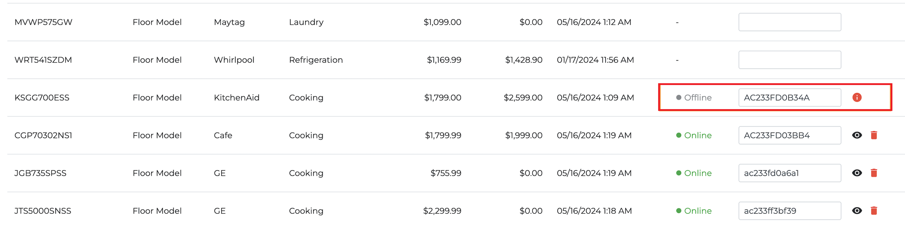Toggle the eye icon for JGB735SPSS row
Screen dimensions: 905x227
[857, 173]
